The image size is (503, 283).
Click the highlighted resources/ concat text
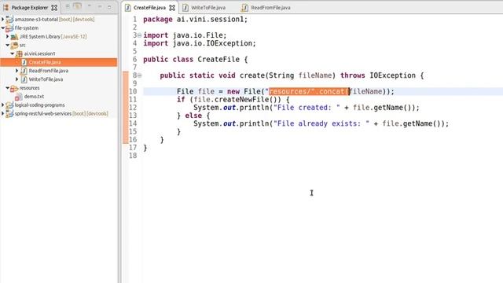[309, 91]
